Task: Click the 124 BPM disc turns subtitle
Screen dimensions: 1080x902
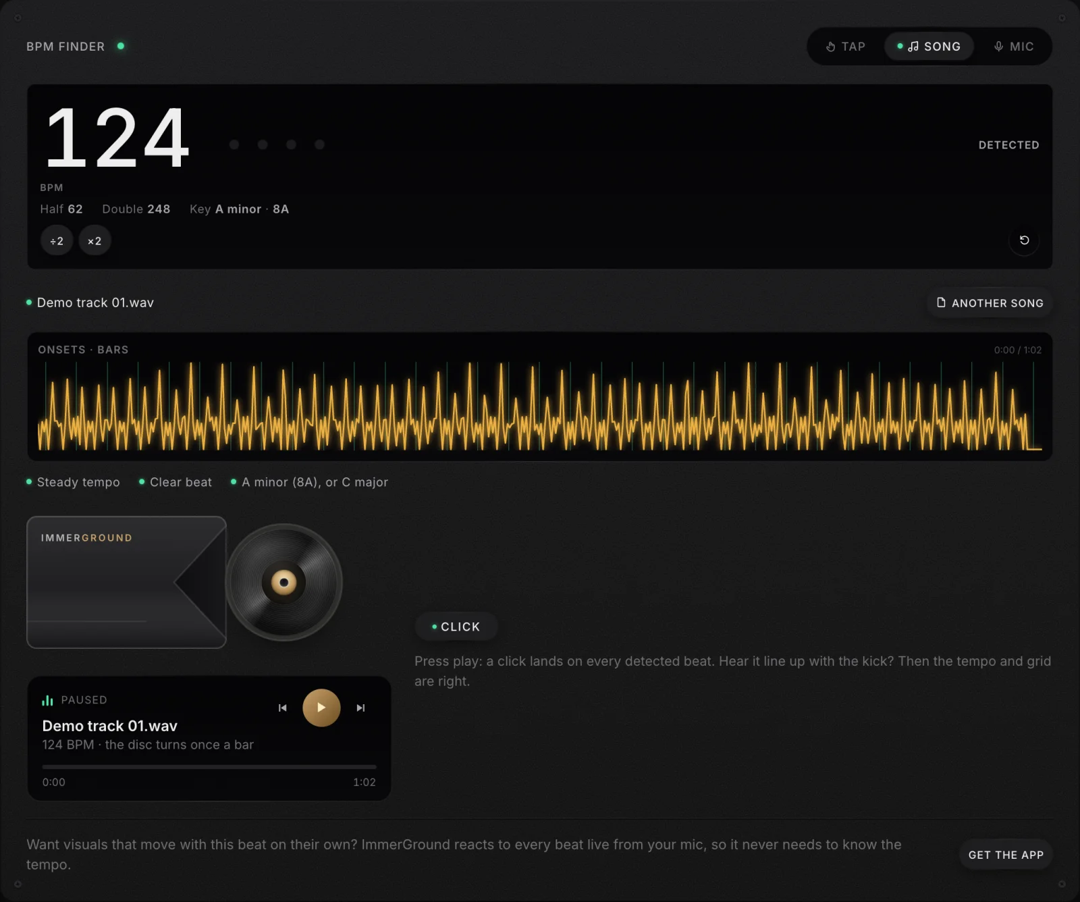Action: 148,745
